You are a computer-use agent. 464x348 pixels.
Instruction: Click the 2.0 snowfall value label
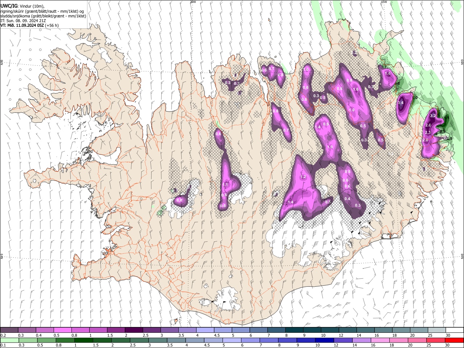point(426,140)
